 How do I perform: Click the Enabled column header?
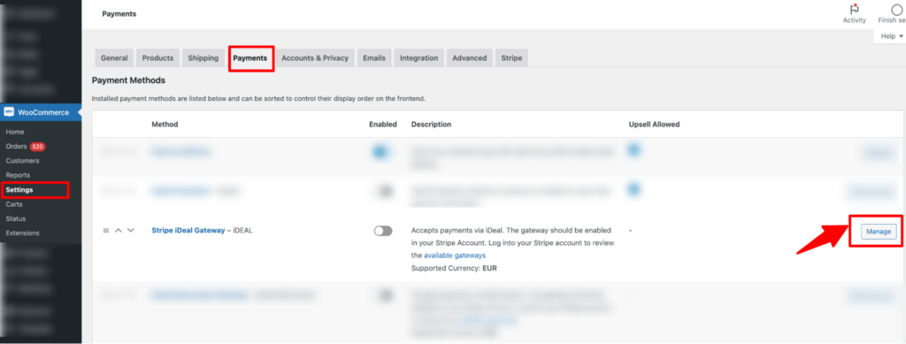point(383,125)
